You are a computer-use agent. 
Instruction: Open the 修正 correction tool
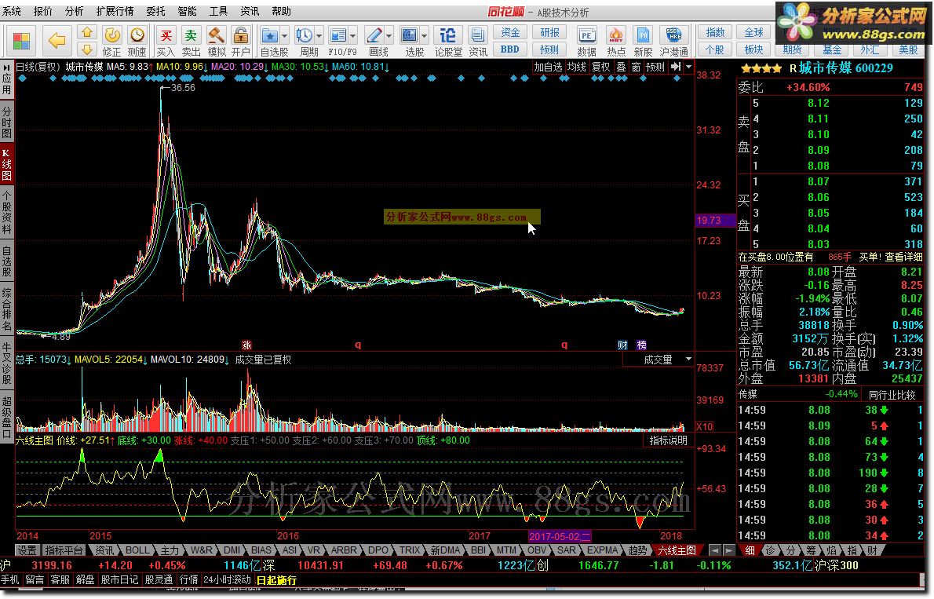click(x=112, y=41)
